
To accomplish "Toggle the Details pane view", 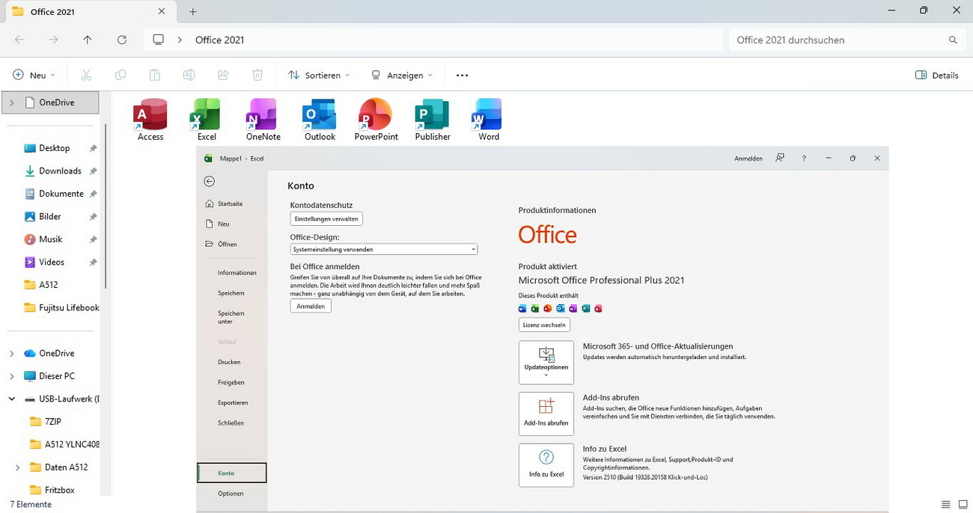I will click(936, 76).
